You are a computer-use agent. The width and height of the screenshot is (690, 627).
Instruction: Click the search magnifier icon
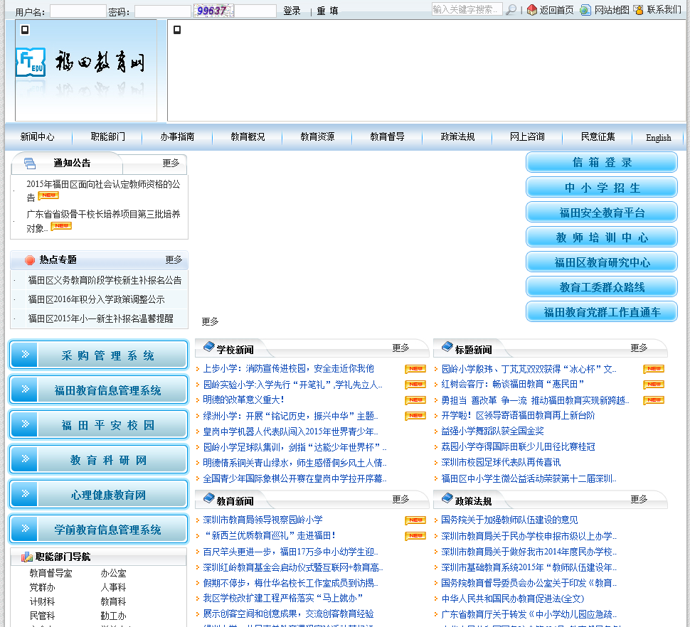(511, 10)
